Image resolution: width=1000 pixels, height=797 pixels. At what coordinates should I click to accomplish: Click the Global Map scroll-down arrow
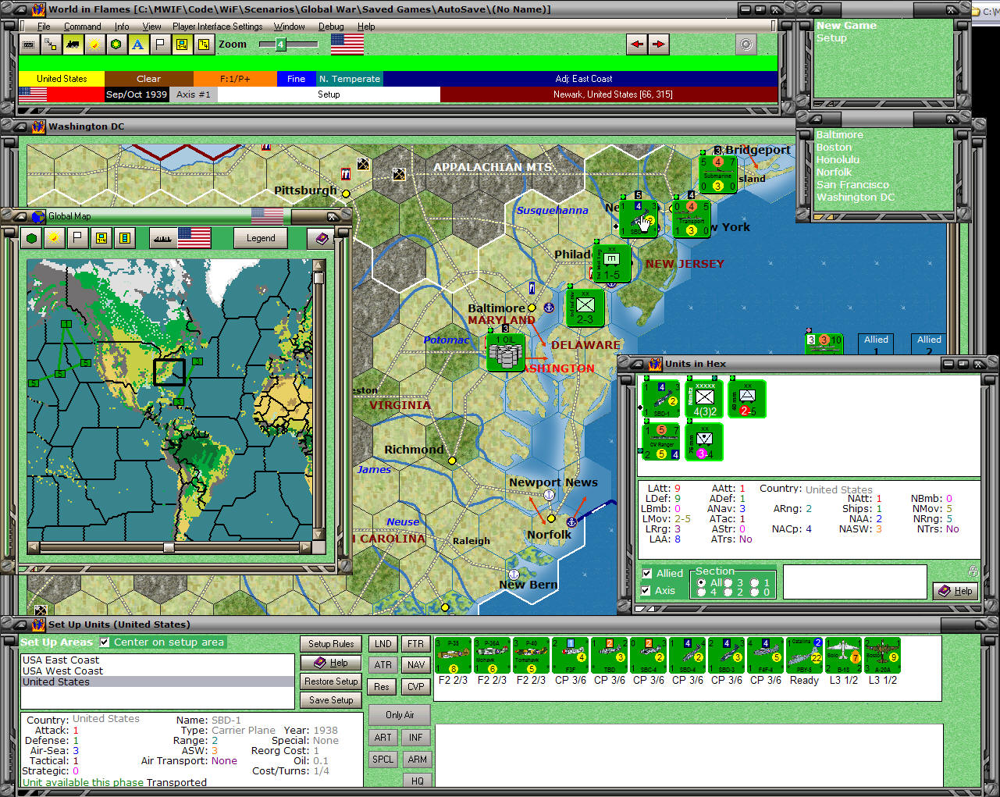coord(319,533)
